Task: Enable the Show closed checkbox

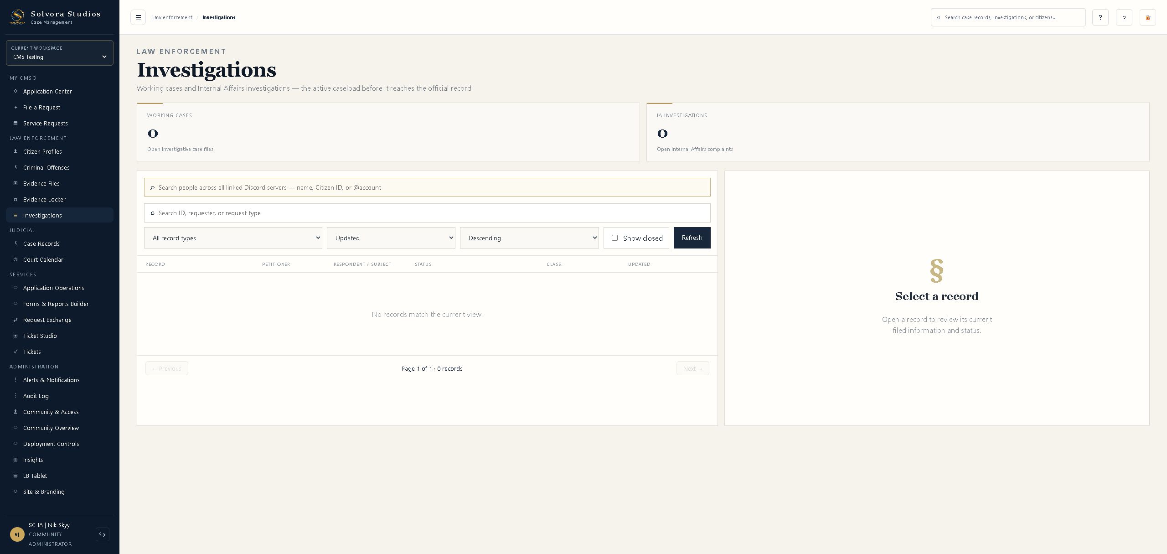Action: [614, 238]
